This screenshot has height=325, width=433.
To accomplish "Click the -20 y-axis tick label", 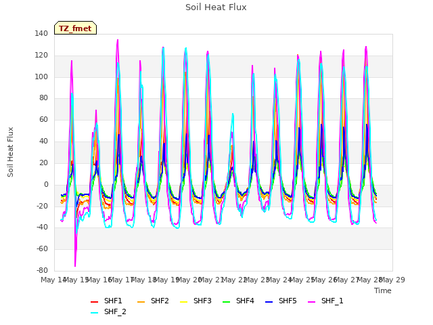I will coord(42,206).
